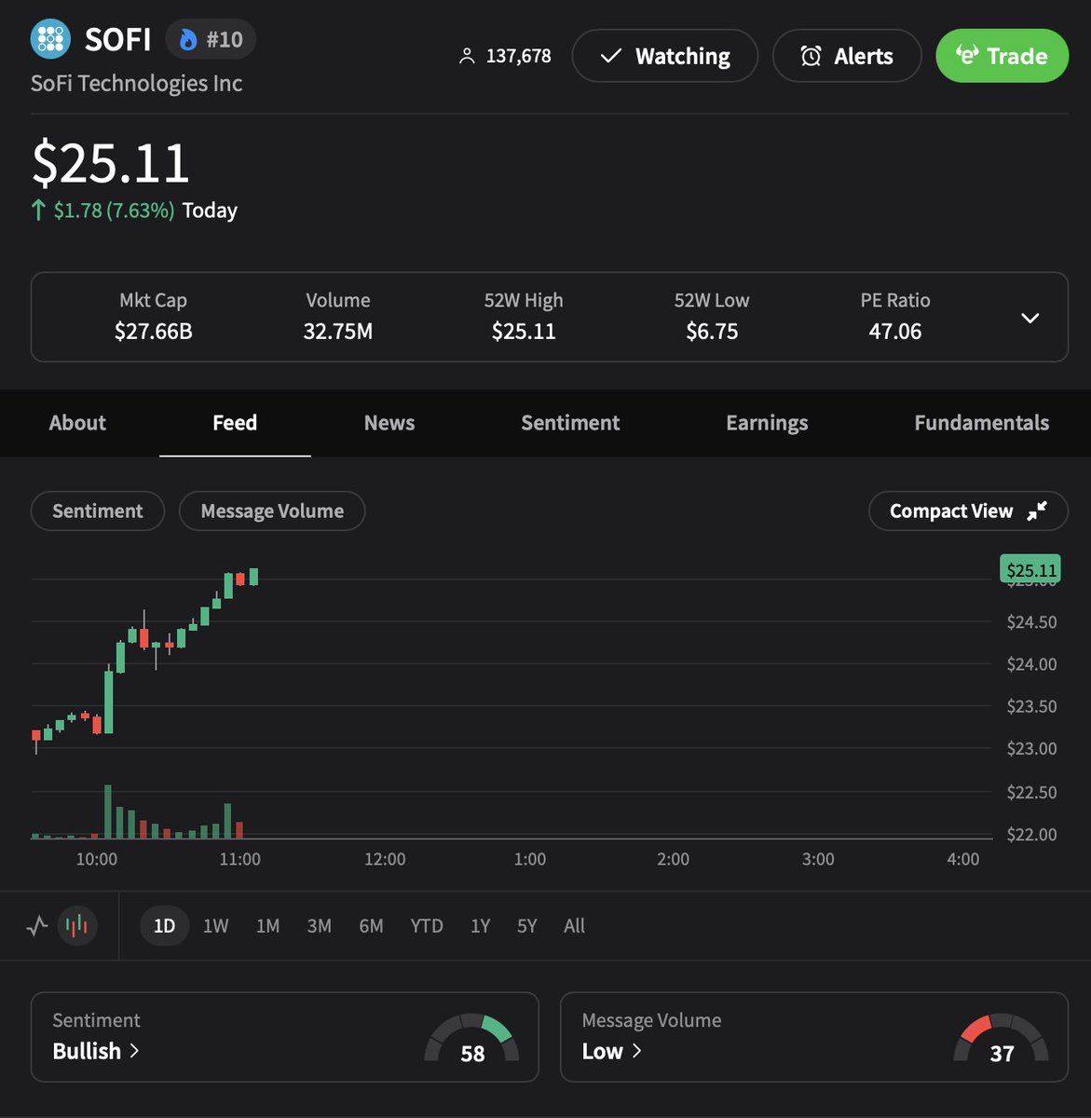Screen dimensions: 1091x1118
Task: Open the Earnings tab
Action: coord(766,423)
